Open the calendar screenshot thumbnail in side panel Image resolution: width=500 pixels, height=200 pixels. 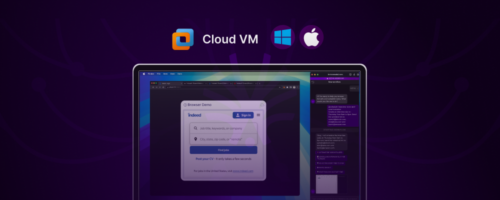pos(331,183)
